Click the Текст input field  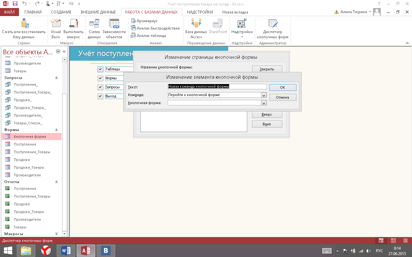[x=217, y=86]
